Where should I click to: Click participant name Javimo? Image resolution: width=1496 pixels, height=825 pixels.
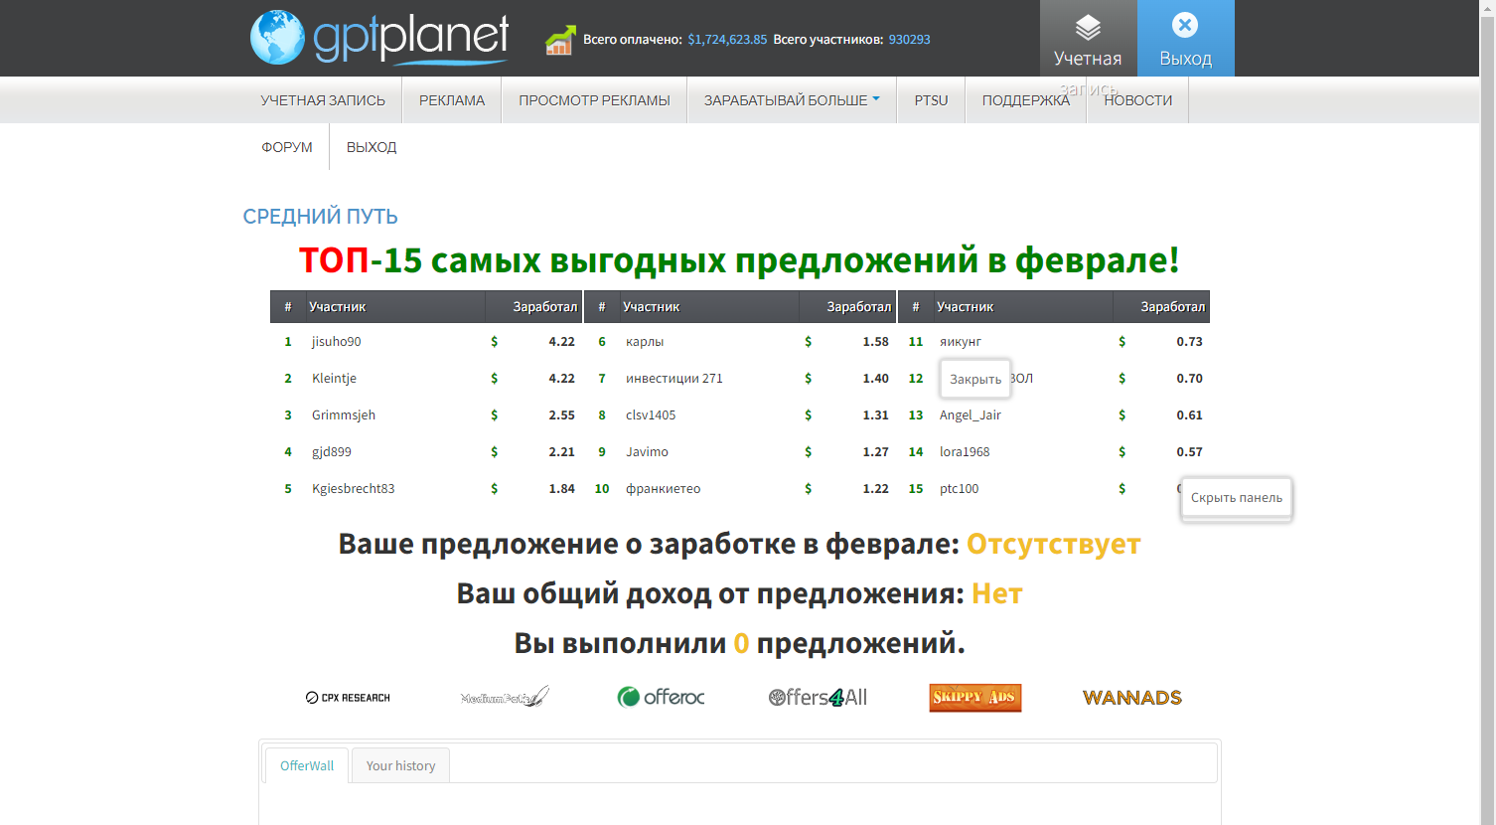[x=647, y=451]
